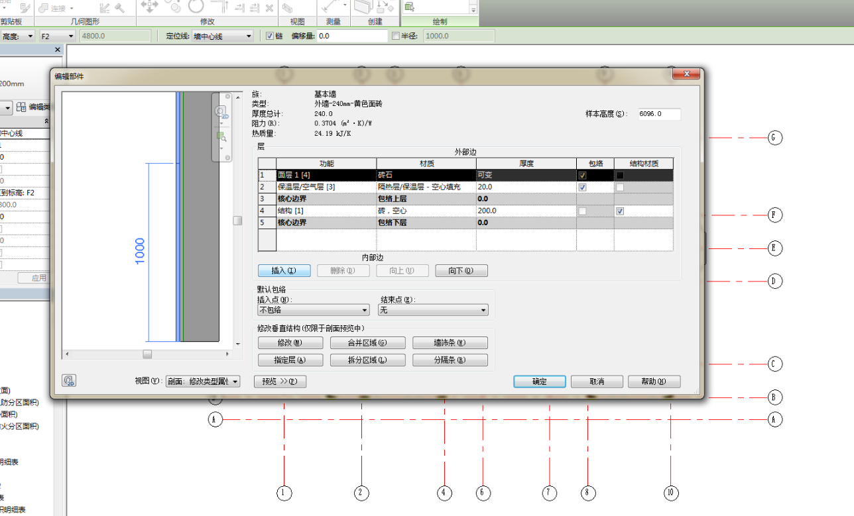The height and width of the screenshot is (516, 854).
Task: Click the 材质 column header
Action: coord(426,164)
